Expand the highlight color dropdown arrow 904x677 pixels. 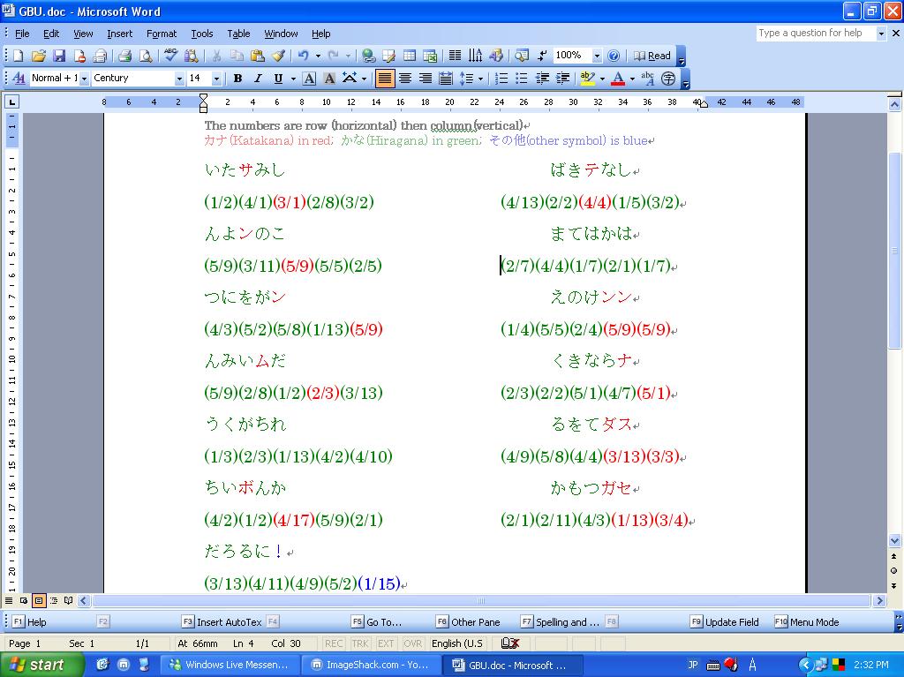coord(602,79)
